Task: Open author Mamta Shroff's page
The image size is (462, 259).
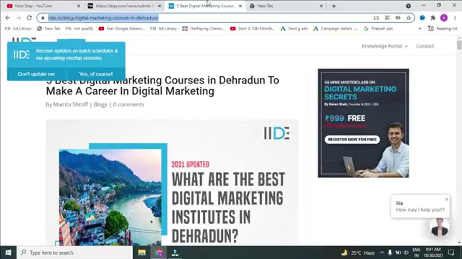Action: 71,104
